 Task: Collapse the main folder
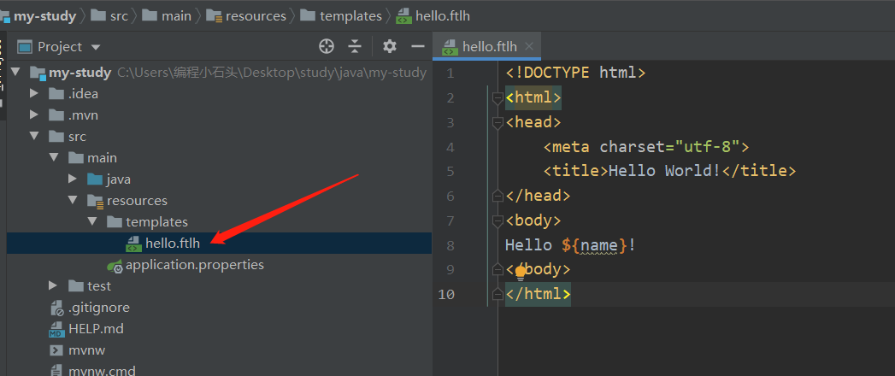click(54, 157)
